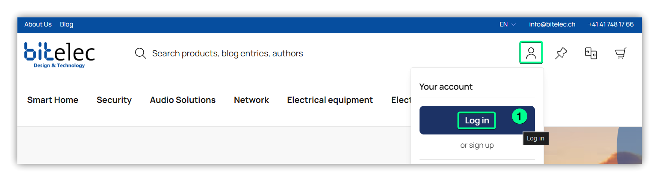Click the "or sign up" link
Image resolution: width=659 pixels, height=181 pixels.
477,145
